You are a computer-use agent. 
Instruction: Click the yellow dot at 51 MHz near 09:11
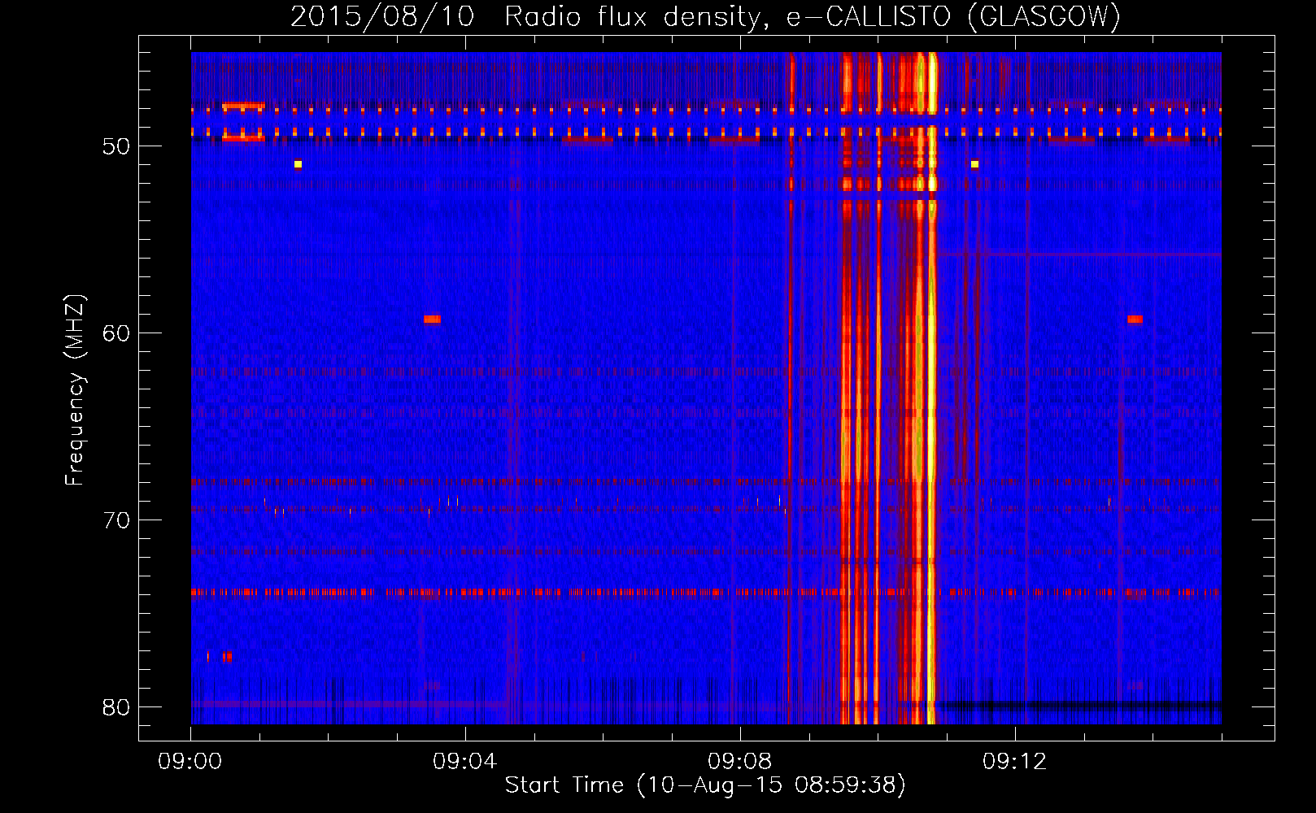tap(974, 164)
